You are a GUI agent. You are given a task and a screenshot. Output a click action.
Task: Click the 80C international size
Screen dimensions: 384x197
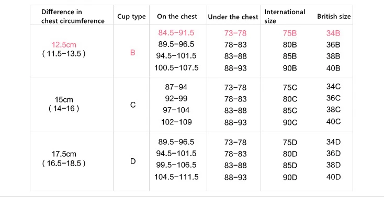[290, 99]
